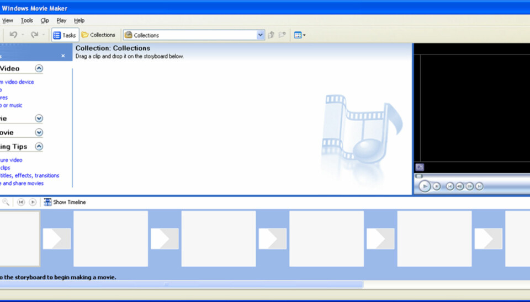Toggle the Collections pane button
This screenshot has width=530, height=302.
tap(98, 35)
